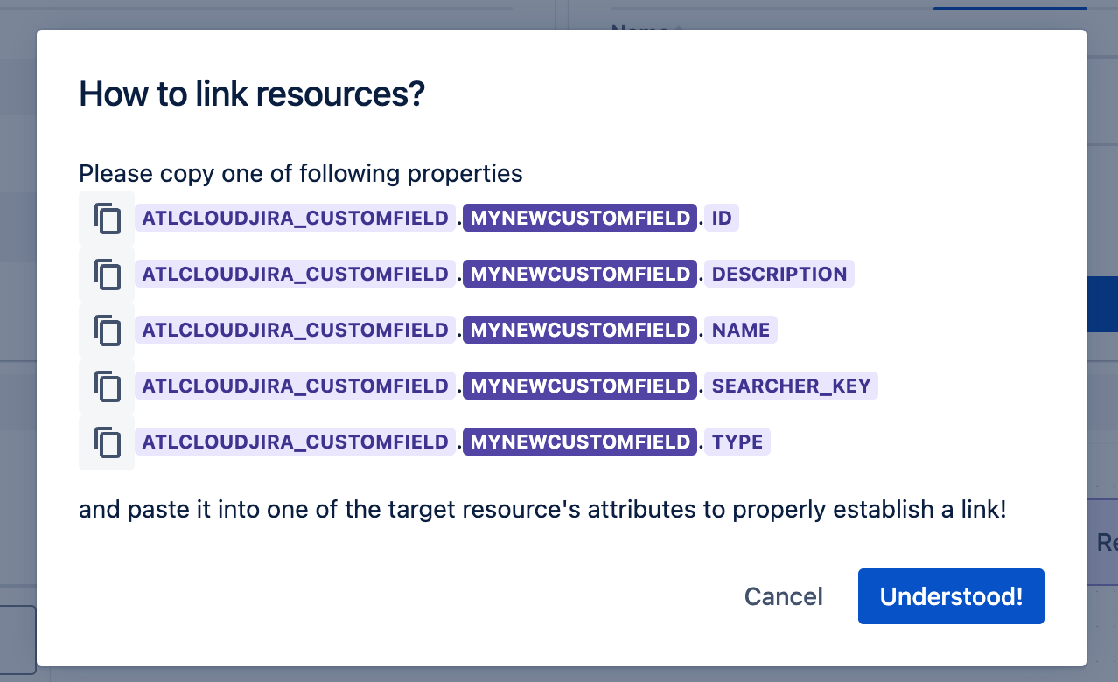This screenshot has height=682, width=1118.
Task: Copy the ID property reference
Action: click(x=107, y=219)
